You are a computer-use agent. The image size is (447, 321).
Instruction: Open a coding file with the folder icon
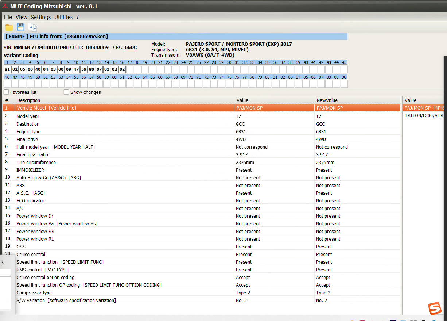[9, 27]
